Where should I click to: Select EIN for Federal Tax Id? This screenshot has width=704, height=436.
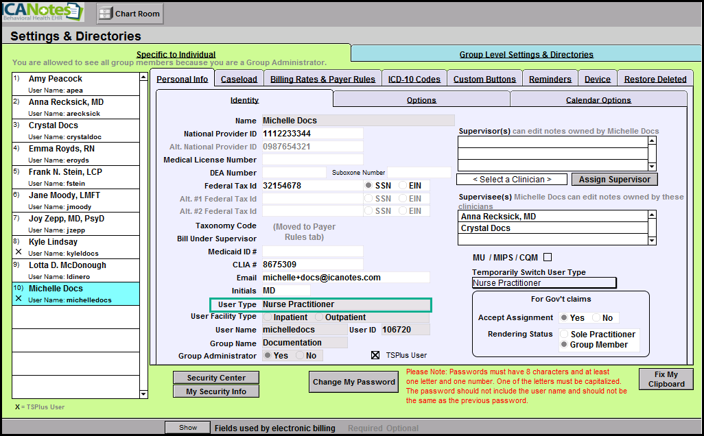[x=403, y=186]
